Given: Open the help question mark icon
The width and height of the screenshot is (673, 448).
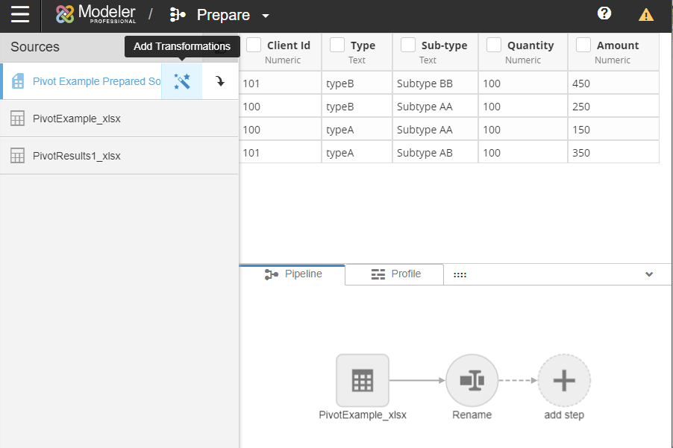Looking at the screenshot, I should [x=604, y=13].
